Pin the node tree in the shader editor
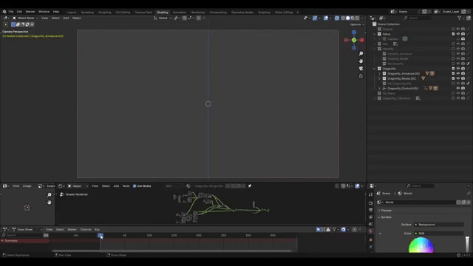Viewport: 473px width, 266px height. click(x=250, y=186)
